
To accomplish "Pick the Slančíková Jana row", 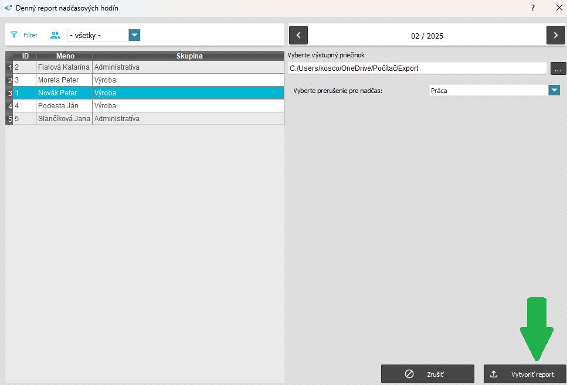I will pos(63,119).
